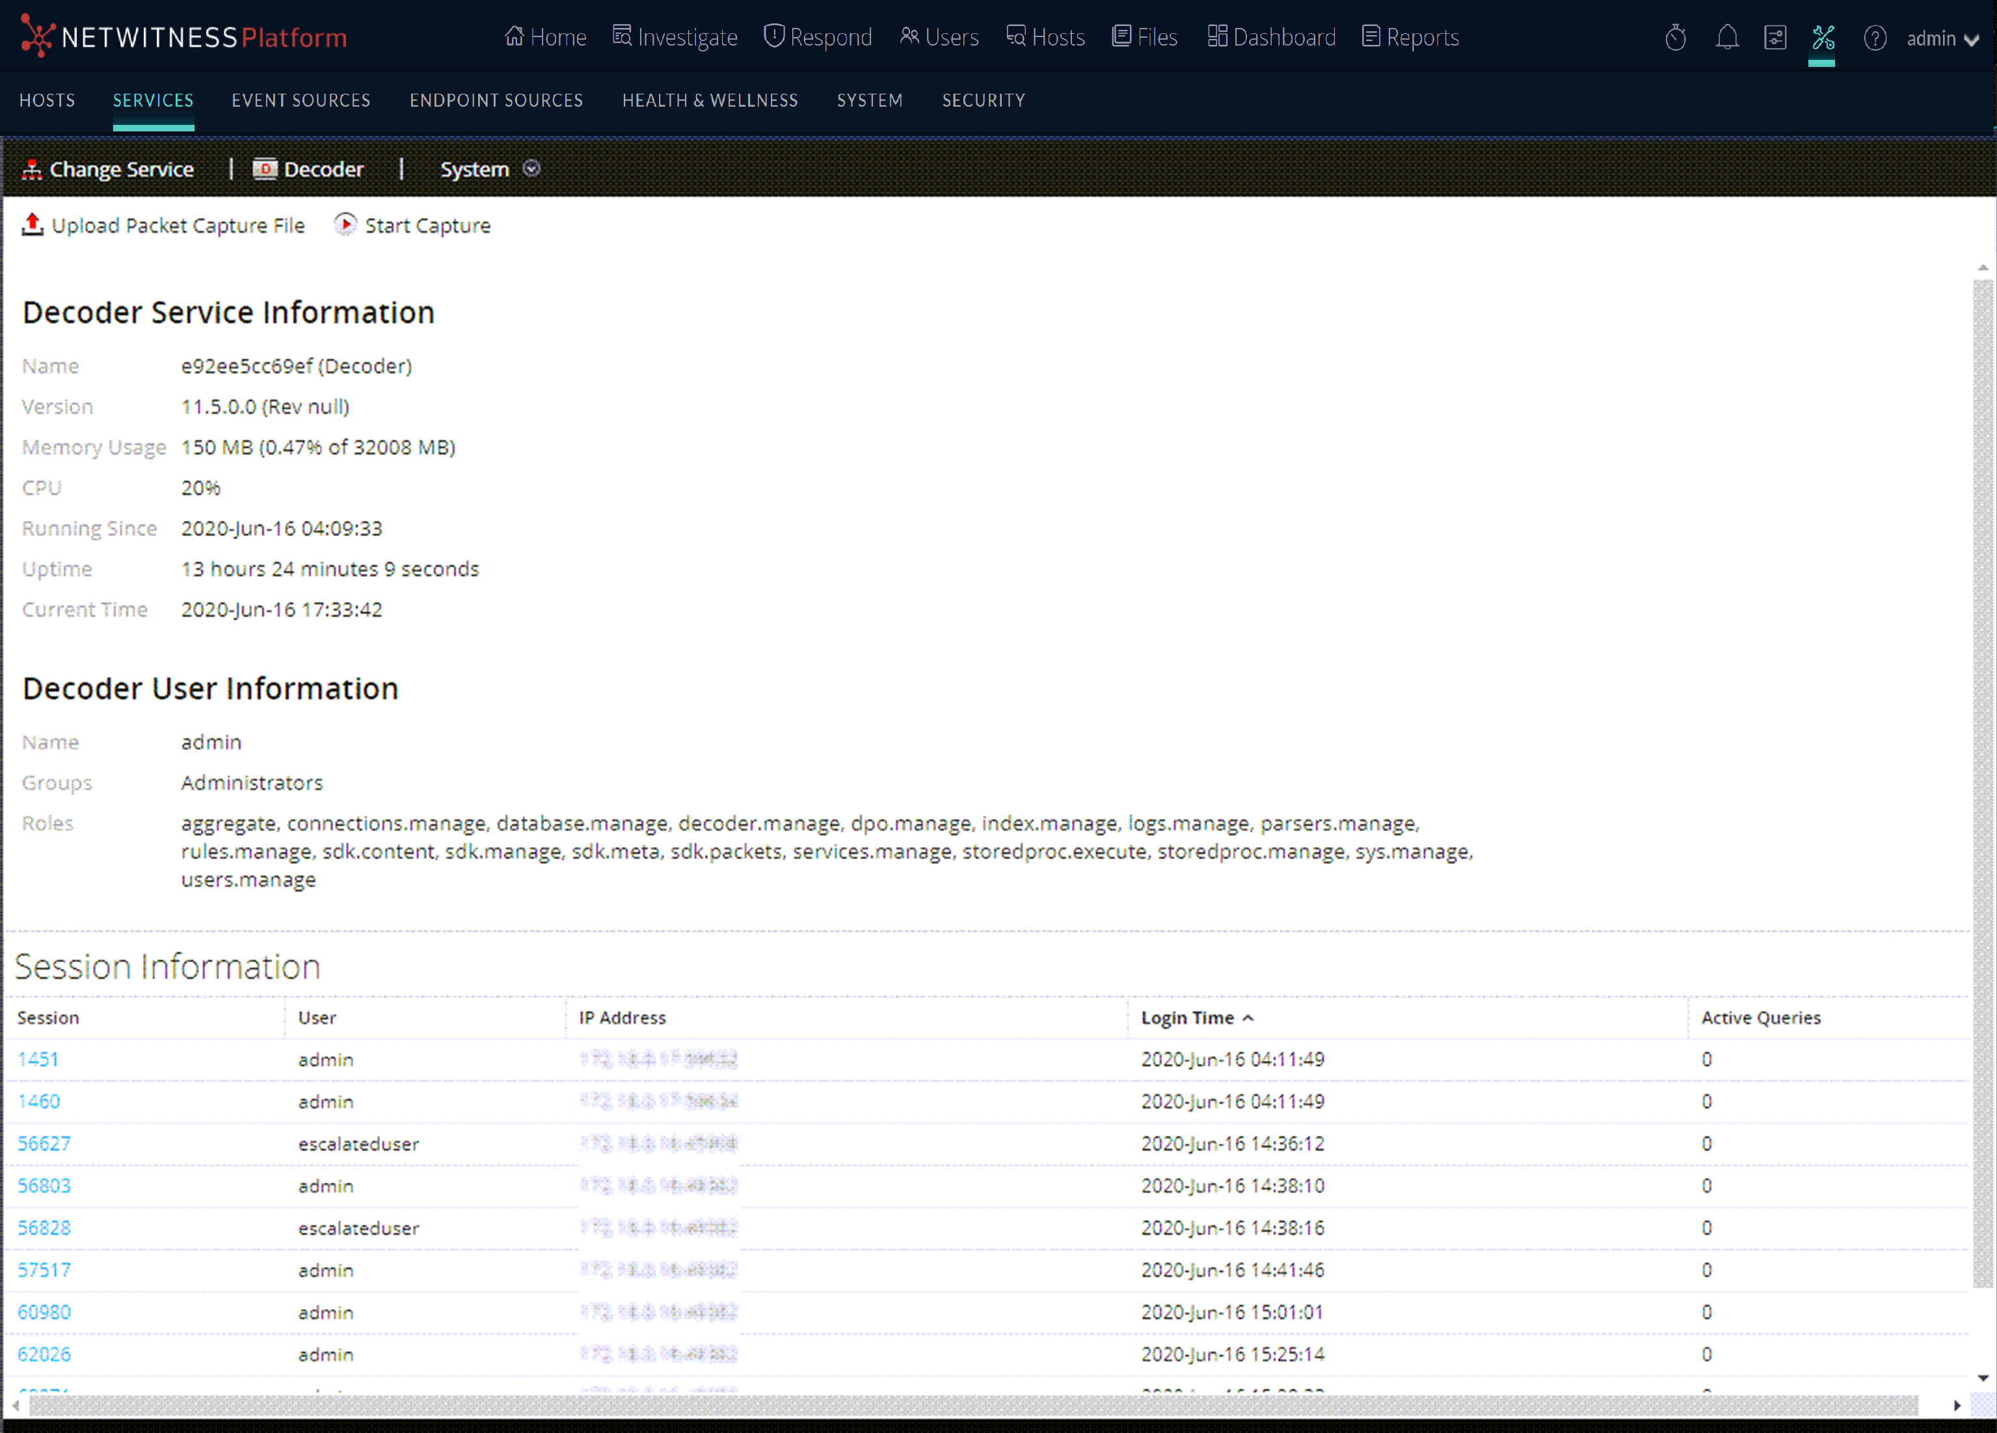Open session 56627 link
Screen dimensions: 1997x1433
click(x=44, y=1144)
